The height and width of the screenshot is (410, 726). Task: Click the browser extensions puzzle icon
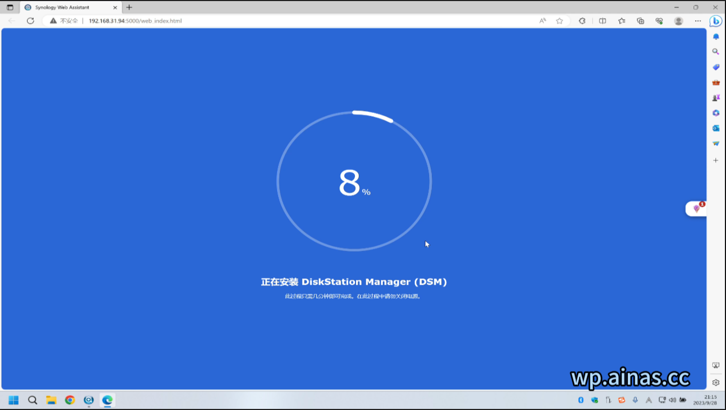582,21
